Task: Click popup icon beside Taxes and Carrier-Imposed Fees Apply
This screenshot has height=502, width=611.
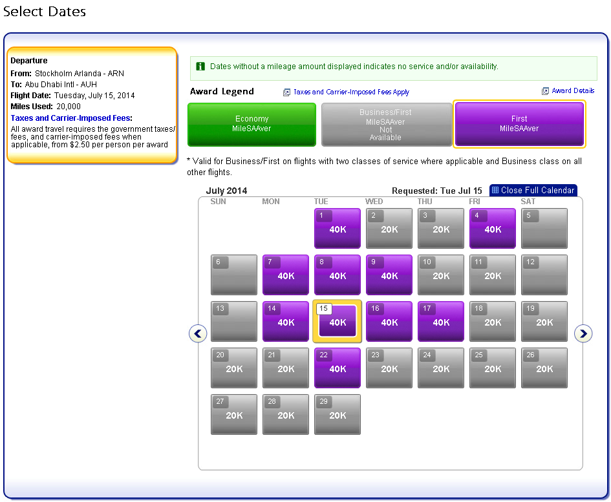Action: click(x=286, y=92)
